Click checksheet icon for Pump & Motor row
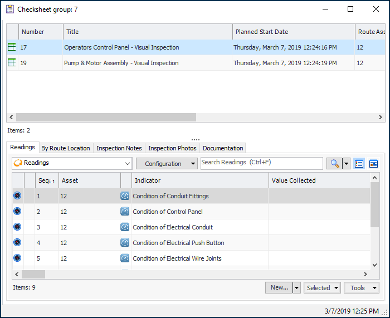The image size is (390, 318). point(11,63)
